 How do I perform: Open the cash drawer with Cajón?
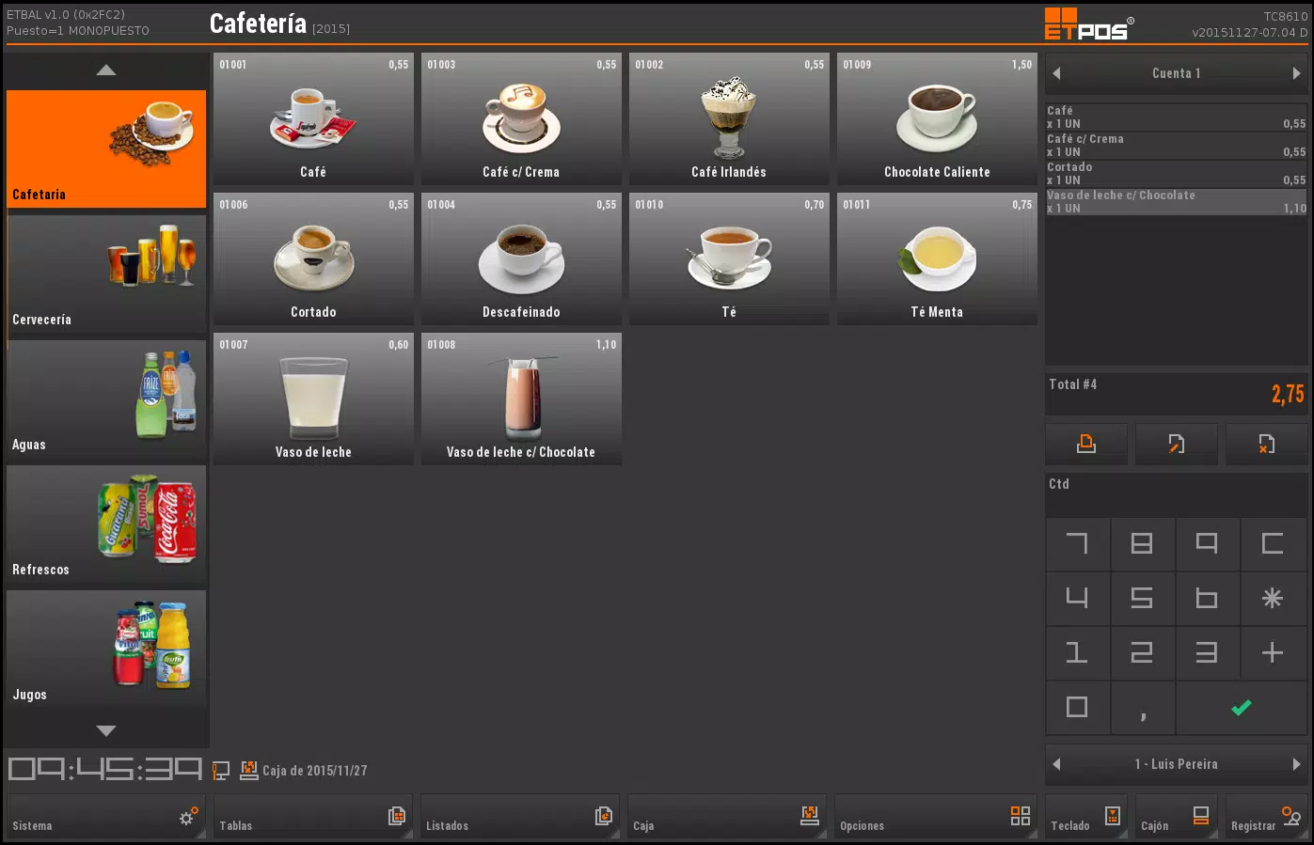click(1177, 817)
